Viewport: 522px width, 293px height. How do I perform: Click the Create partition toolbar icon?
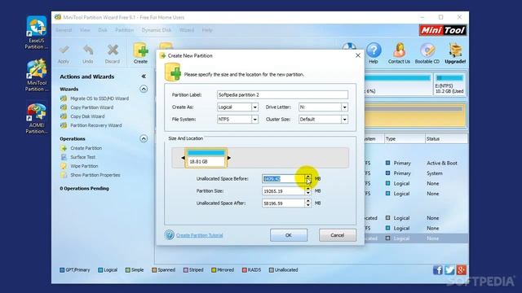140,53
